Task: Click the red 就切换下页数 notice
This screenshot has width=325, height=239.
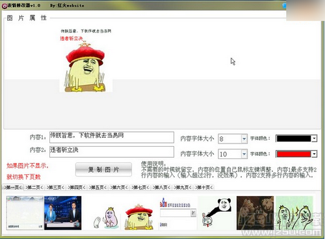Action: click(x=23, y=177)
